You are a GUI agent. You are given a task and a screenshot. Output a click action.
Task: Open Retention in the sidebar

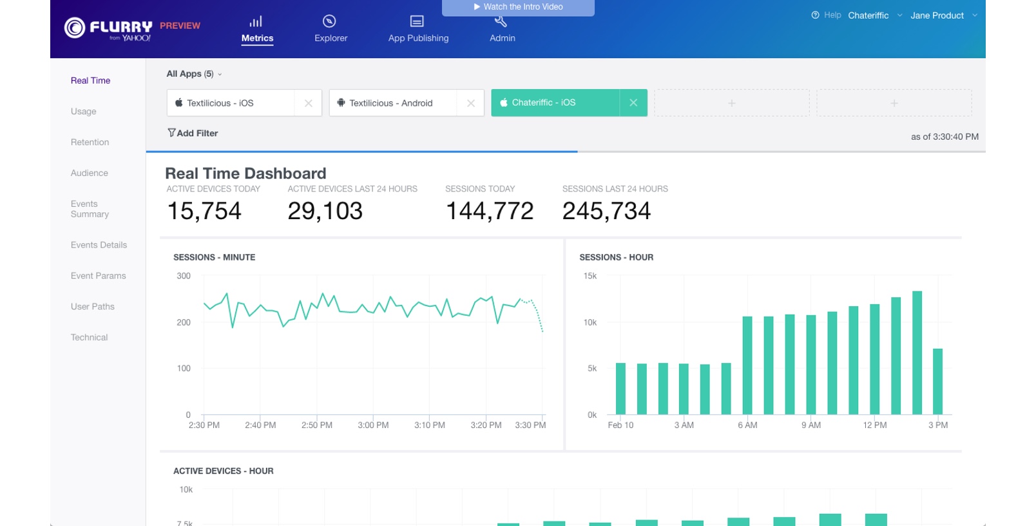(90, 142)
